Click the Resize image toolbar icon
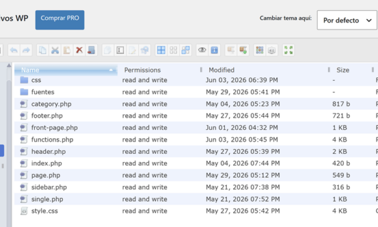The width and height of the screenshot is (378, 227). tap(145, 50)
